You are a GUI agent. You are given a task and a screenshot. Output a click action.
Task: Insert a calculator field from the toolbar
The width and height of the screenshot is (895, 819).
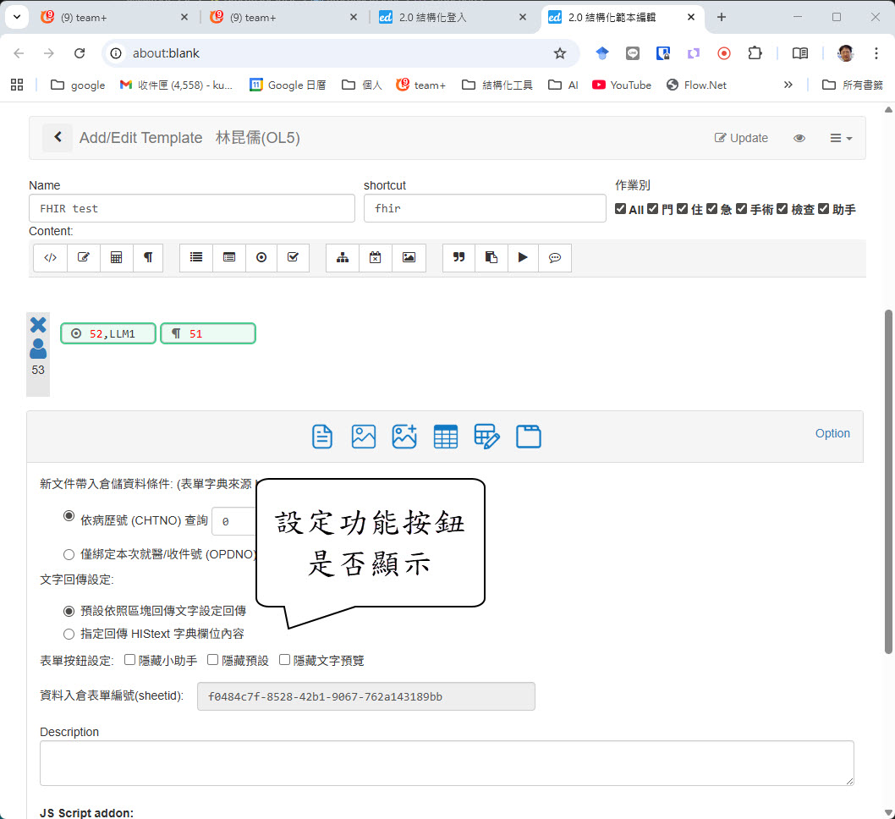point(117,258)
